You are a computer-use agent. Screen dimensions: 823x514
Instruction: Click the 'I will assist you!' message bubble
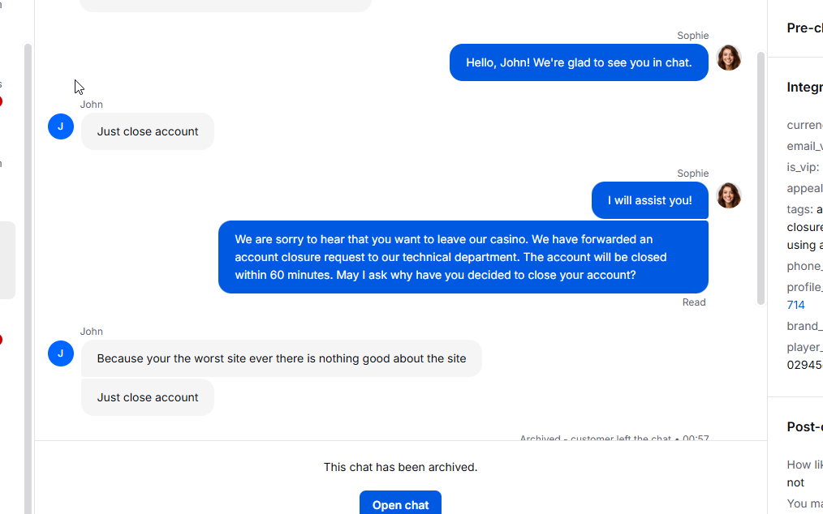[x=650, y=200]
